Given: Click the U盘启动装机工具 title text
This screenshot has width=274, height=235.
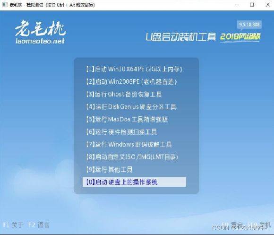Looking at the screenshot, I should tap(181, 36).
